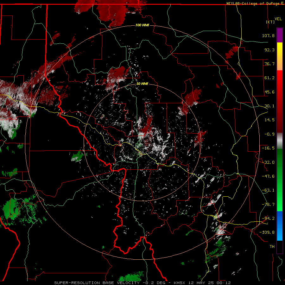Viewport: 285px width, 285px height.
Task: Click the 45.6 velocity scale value
Action: click(269, 92)
